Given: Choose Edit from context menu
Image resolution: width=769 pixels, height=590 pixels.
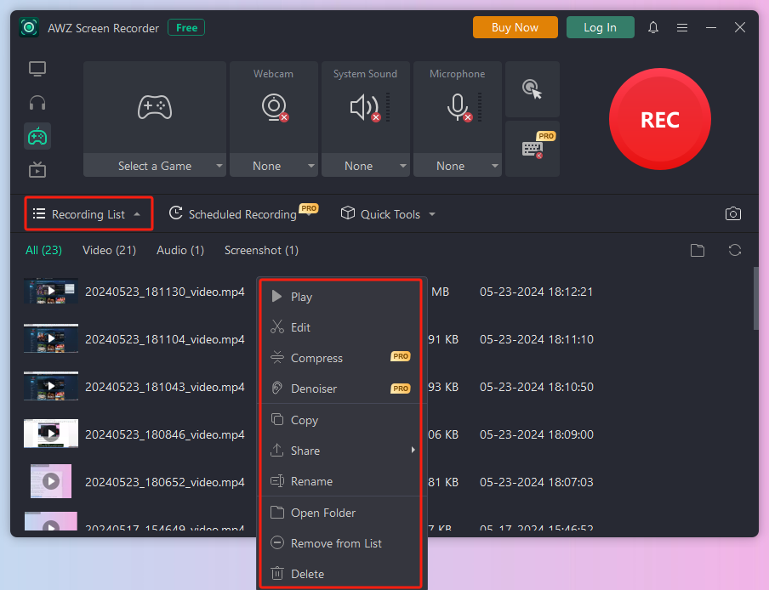Looking at the screenshot, I should 340,326.
